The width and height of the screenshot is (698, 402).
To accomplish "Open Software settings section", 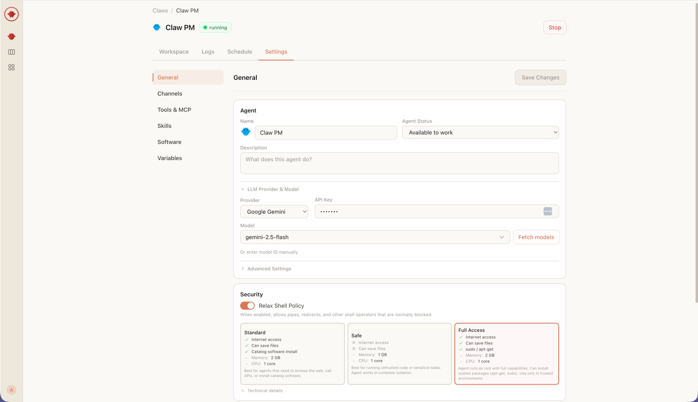I will 188,142.
